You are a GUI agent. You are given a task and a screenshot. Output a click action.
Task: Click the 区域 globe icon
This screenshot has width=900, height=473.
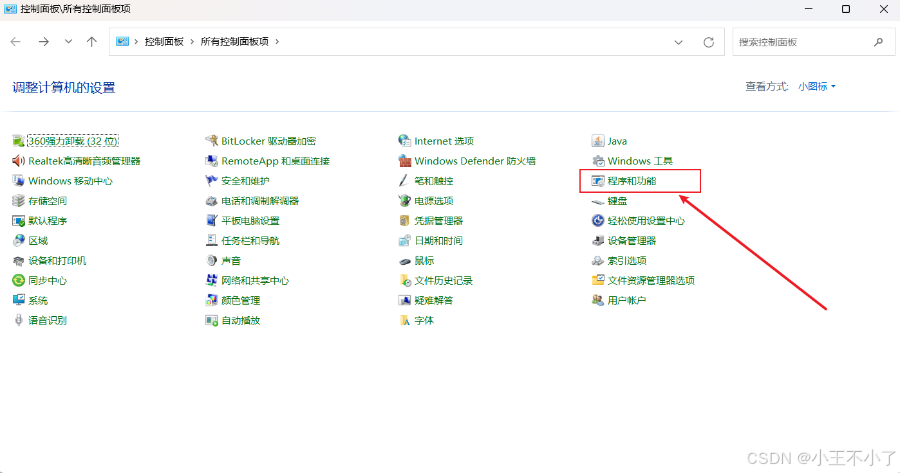click(x=19, y=240)
